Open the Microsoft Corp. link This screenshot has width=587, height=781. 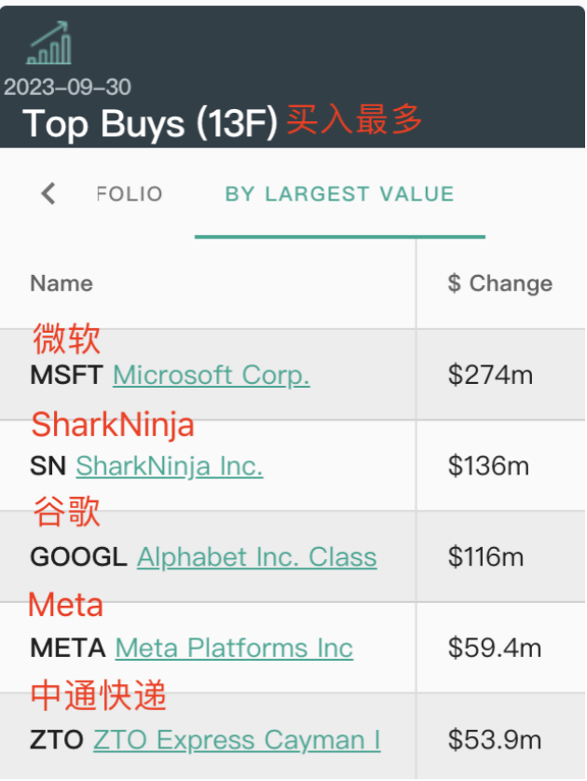coord(211,376)
